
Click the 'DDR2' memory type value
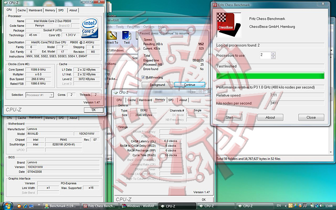pyautogui.click(x=144, y=110)
